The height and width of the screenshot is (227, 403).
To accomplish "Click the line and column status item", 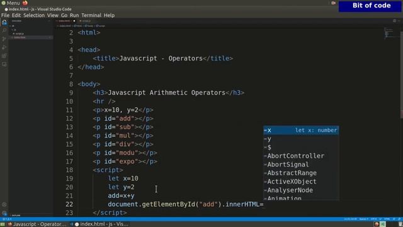I will pyautogui.click(x=350, y=219).
